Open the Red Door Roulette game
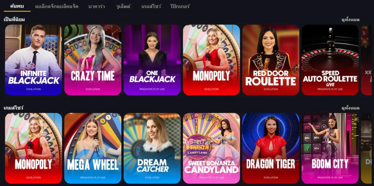The width and height of the screenshot is (374, 186). pyautogui.click(x=271, y=60)
